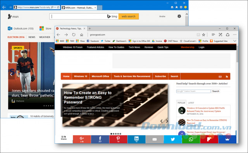
Task: Click the Edge forward arrow
Action: pyautogui.click(x=66, y=35)
